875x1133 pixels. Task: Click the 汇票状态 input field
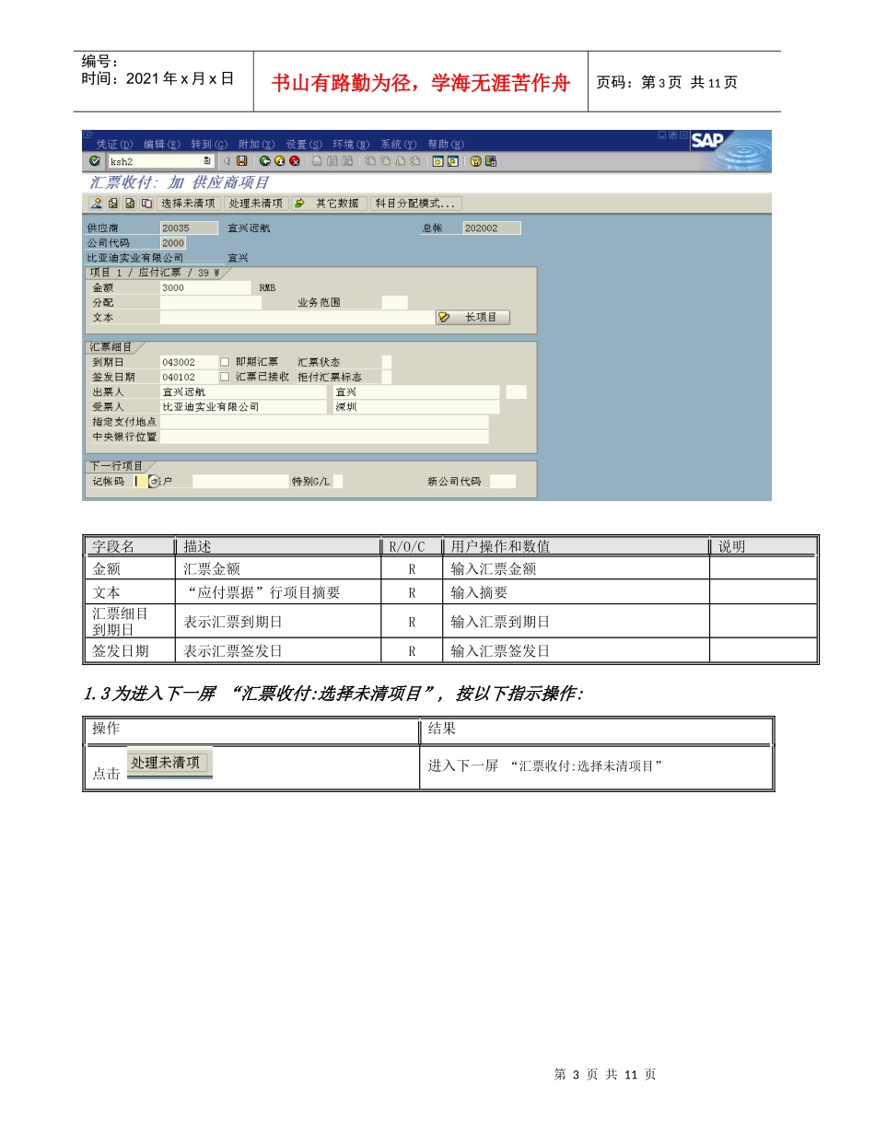pos(387,362)
